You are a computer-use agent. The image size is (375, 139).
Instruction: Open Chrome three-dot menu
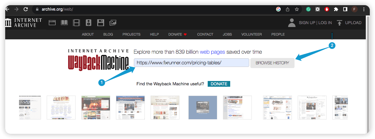[x=364, y=9]
